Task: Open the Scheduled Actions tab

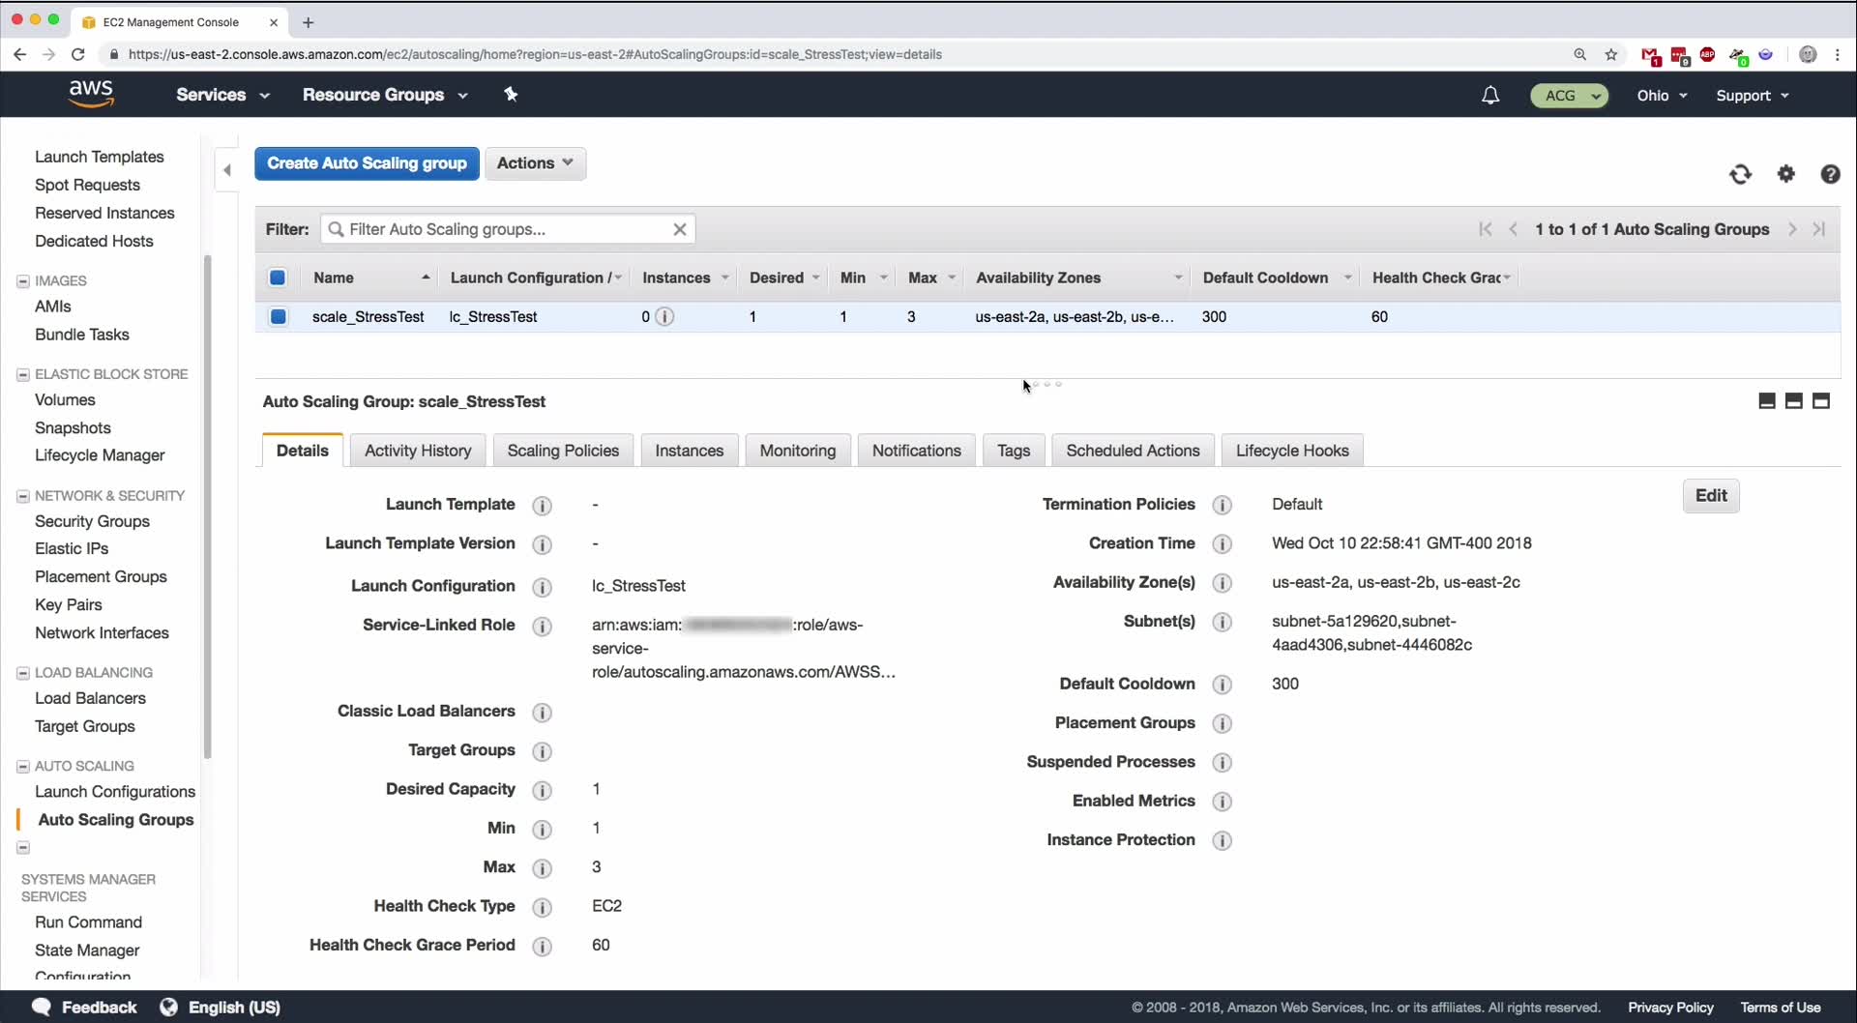Action: coord(1133,451)
